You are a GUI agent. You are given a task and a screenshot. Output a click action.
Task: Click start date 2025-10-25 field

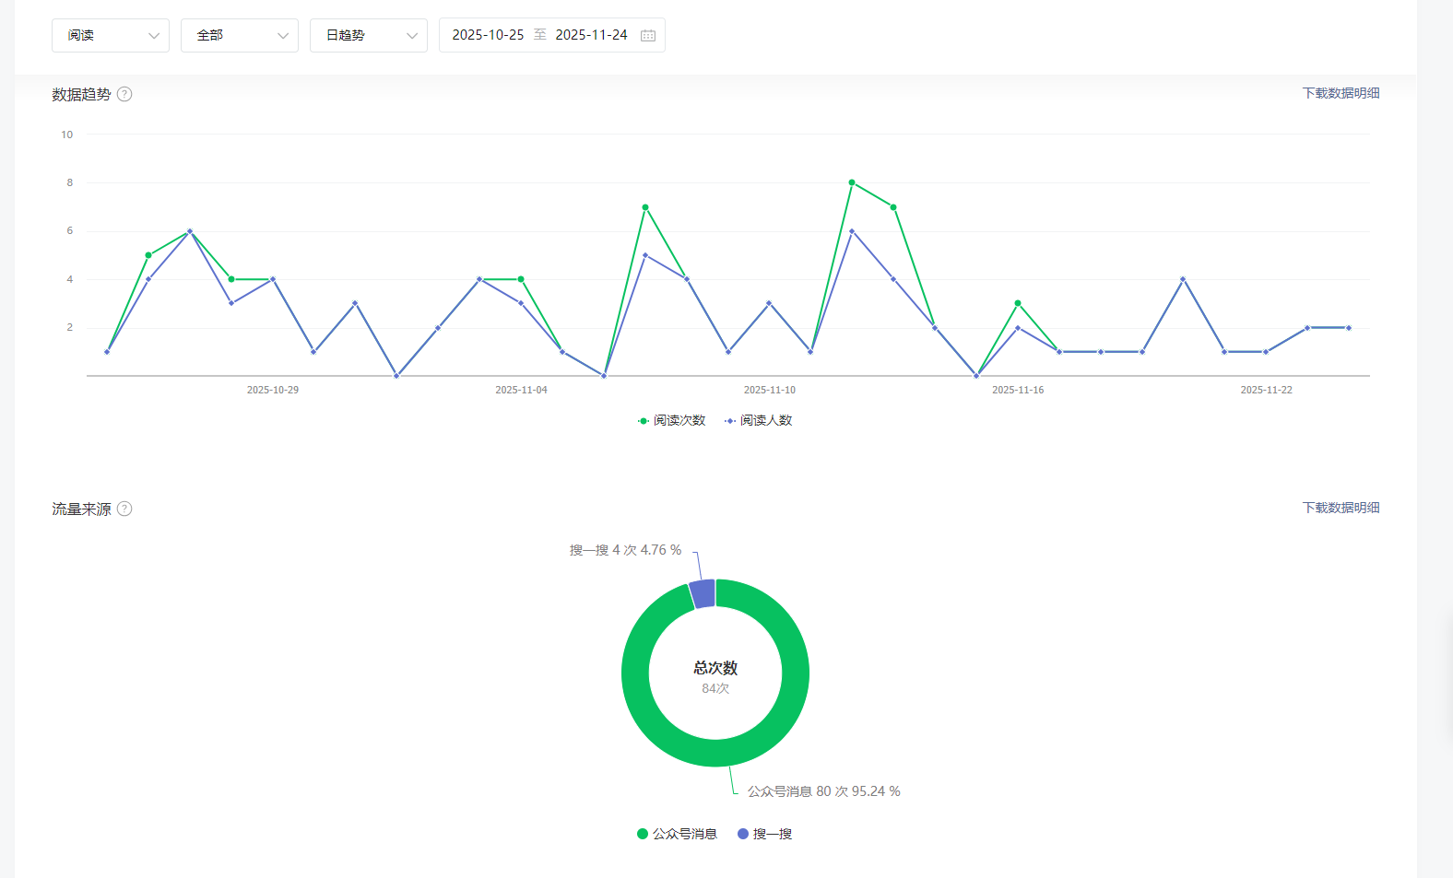(x=488, y=35)
